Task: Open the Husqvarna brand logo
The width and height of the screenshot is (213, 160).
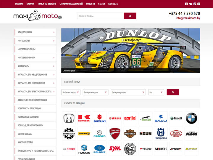Action: pos(161,134)
